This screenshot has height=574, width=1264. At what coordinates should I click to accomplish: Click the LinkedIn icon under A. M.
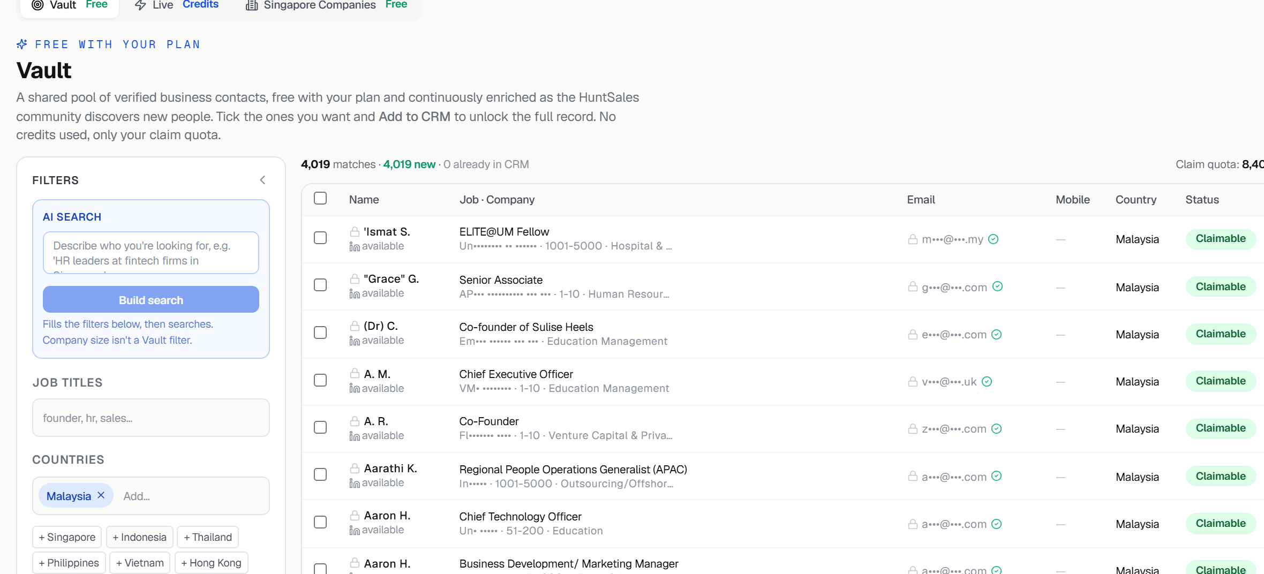coord(355,388)
